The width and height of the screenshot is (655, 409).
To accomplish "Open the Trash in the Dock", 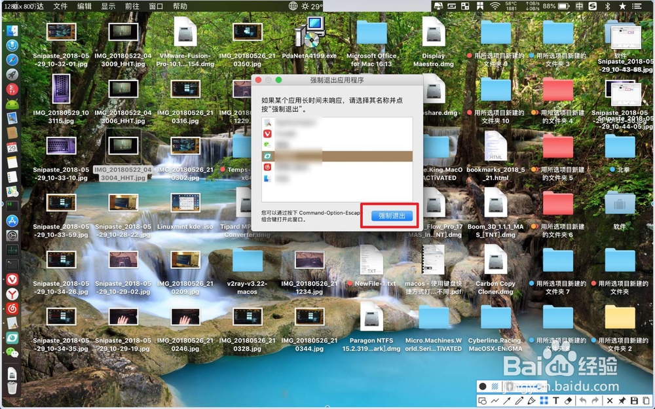I will click(x=12, y=387).
